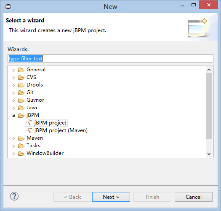Expand the CVS category
Screen dimensions: 221x211
[13, 78]
